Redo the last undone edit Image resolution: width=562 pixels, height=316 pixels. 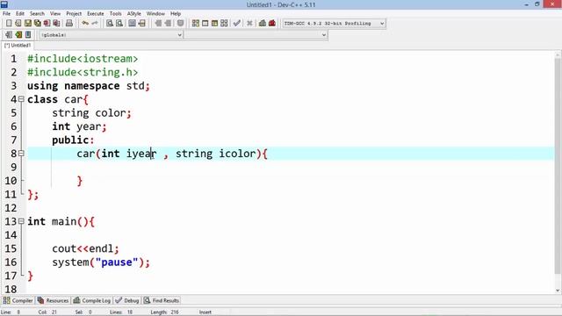click(95, 24)
